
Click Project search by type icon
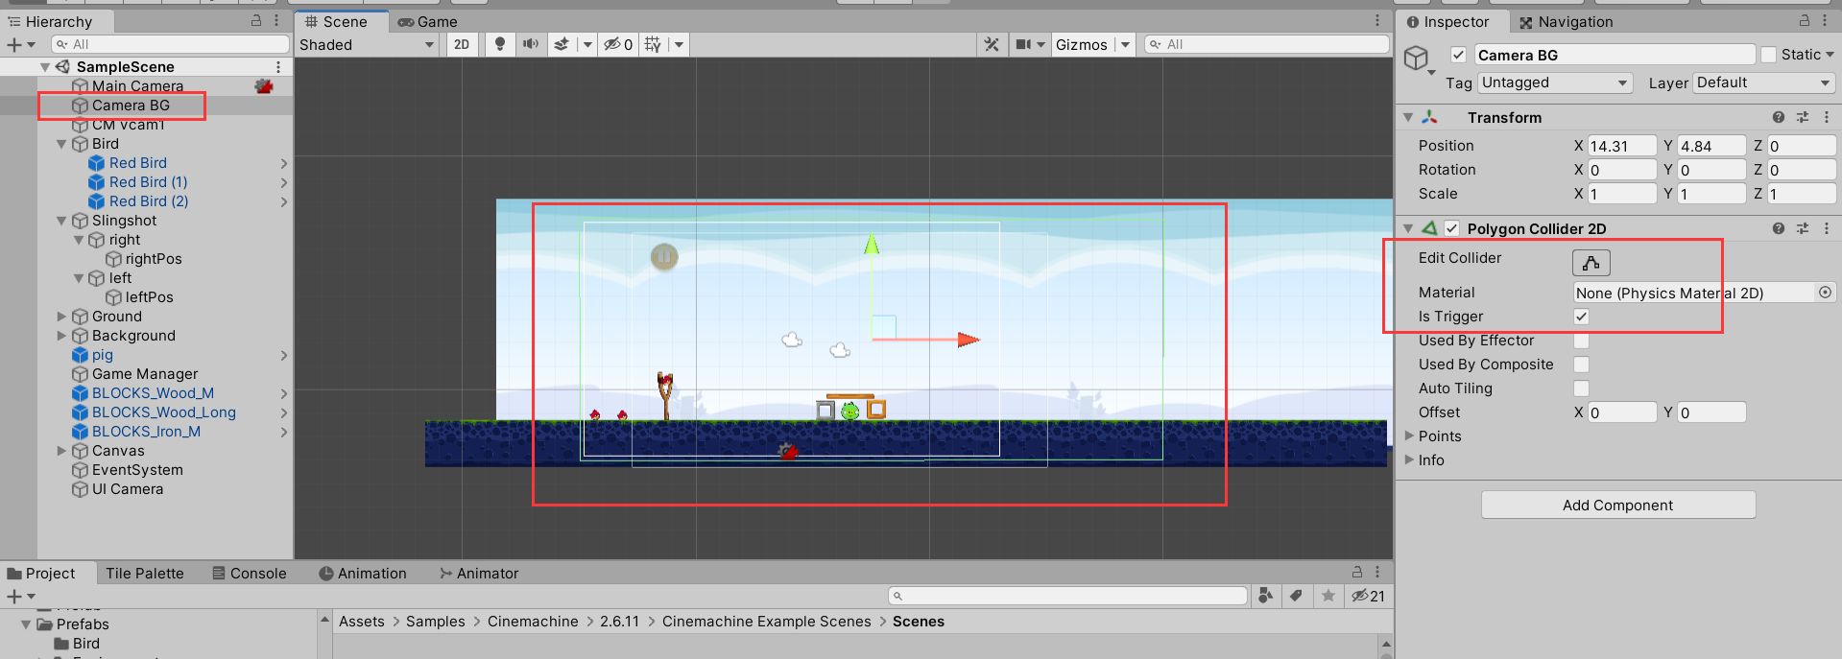pyautogui.click(x=1266, y=596)
